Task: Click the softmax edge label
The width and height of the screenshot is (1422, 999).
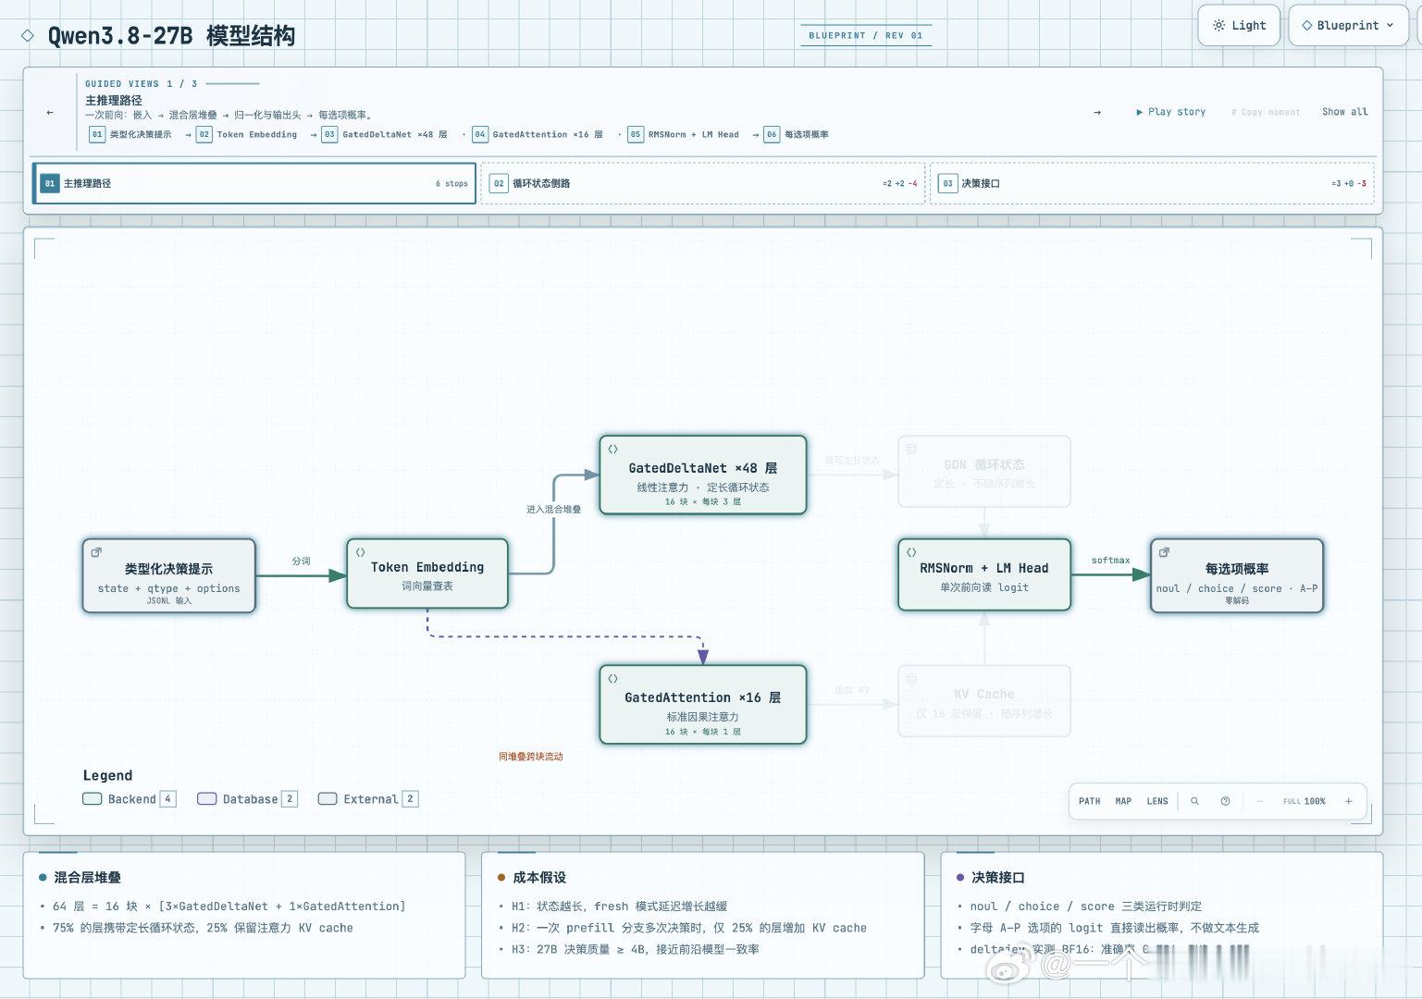Action: click(1110, 561)
